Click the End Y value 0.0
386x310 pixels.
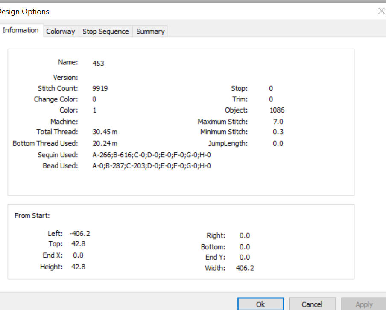coord(245,258)
